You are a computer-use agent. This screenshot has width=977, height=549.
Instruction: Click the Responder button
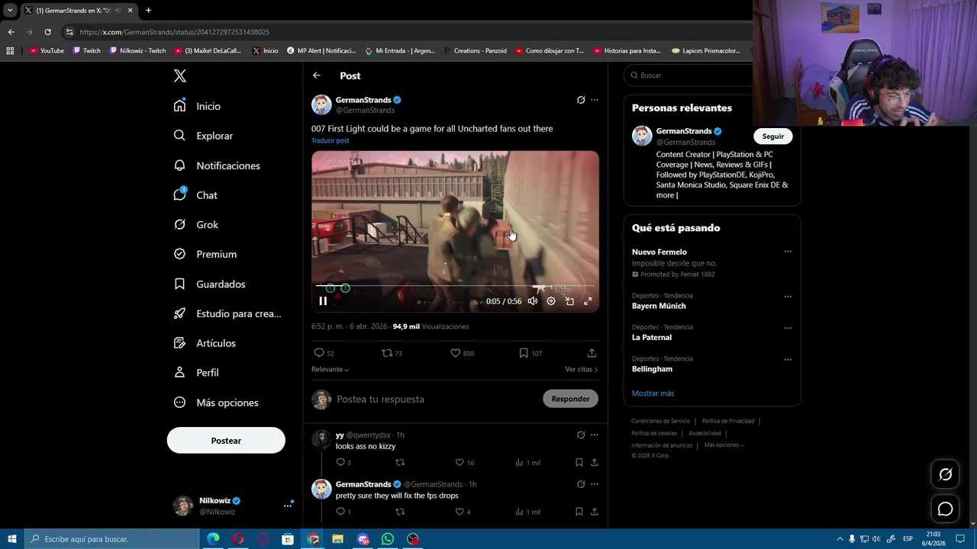(x=570, y=399)
